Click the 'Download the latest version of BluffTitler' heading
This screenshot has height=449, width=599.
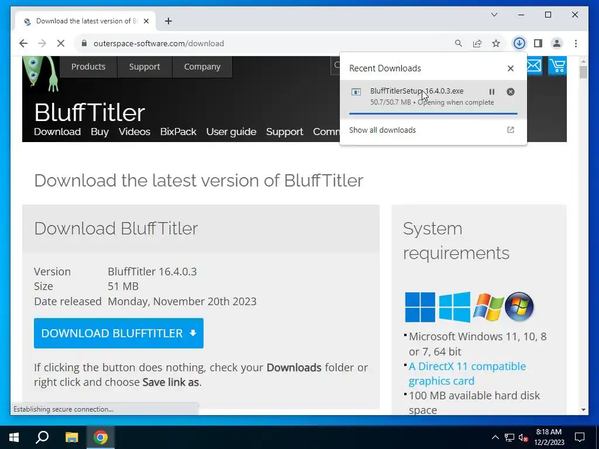tap(199, 181)
